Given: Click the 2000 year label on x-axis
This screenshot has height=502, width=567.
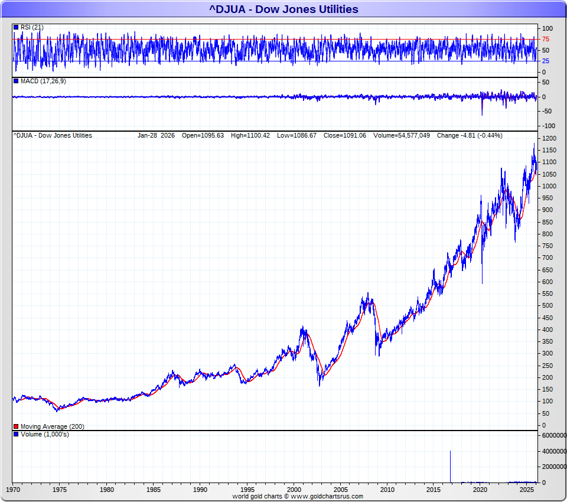Looking at the screenshot, I should tap(294, 490).
